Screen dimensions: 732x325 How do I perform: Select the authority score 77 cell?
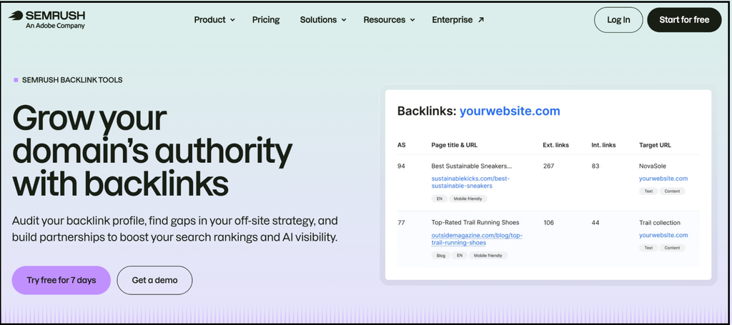click(x=401, y=223)
